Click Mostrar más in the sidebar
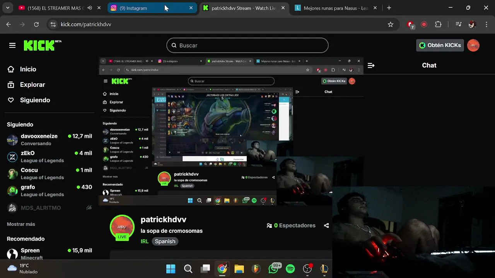 pyautogui.click(x=21, y=224)
